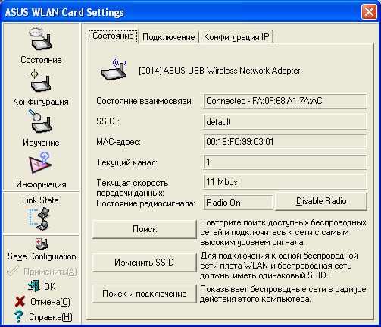Click the greyed-out Применить(A) label
Screen dimensions: 381x327
50,272
